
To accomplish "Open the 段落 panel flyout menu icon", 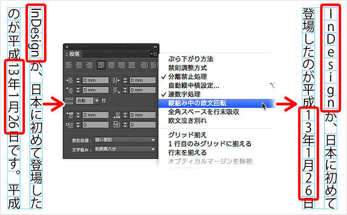I will coord(154,53).
